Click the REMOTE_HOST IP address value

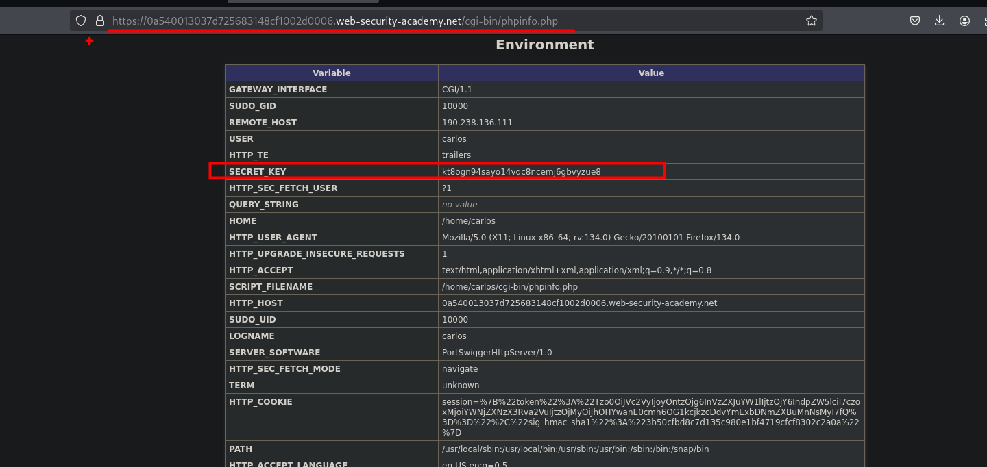pyautogui.click(x=477, y=122)
